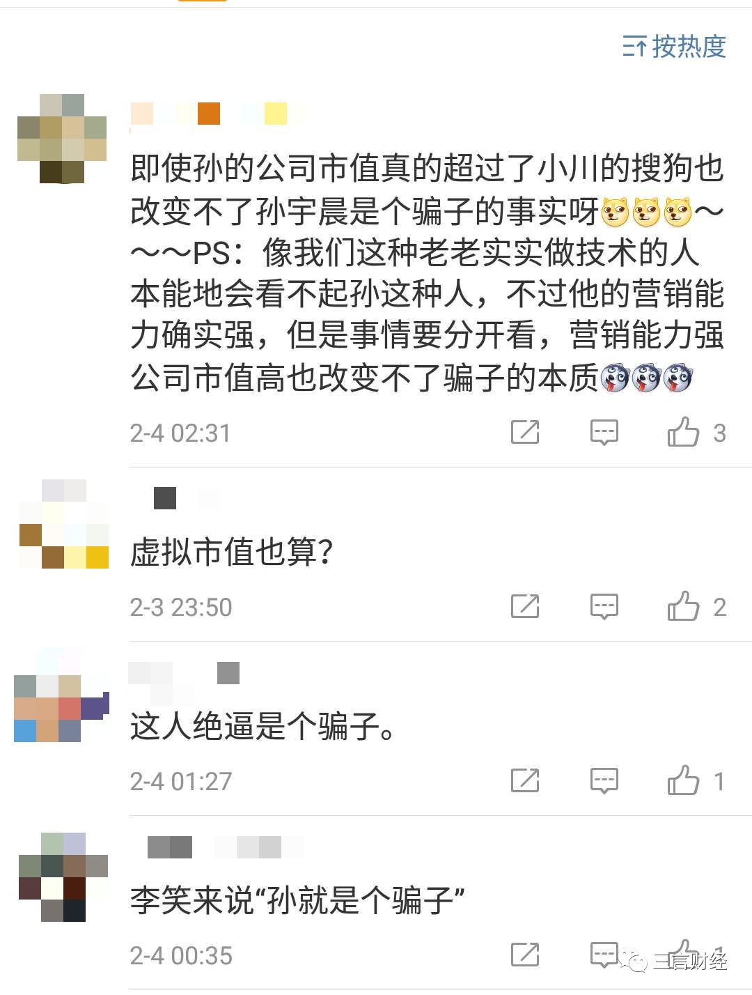Like the comment with 3 likes
752x995 pixels.
coord(683,432)
